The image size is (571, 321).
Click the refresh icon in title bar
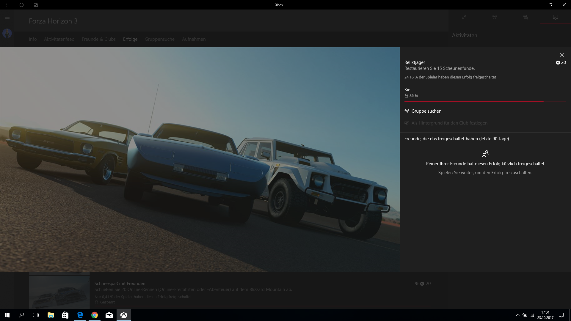coord(21,5)
